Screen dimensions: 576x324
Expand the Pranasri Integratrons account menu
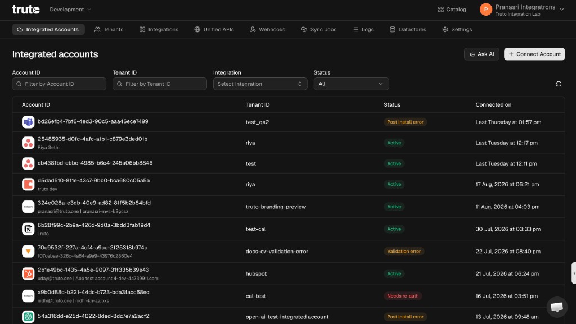pos(562,10)
